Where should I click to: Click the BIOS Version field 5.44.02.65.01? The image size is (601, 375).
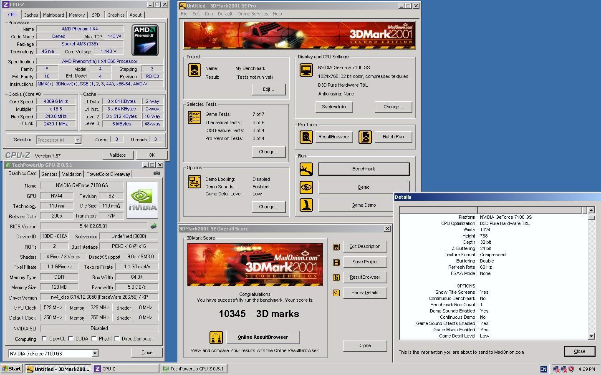tap(93, 226)
